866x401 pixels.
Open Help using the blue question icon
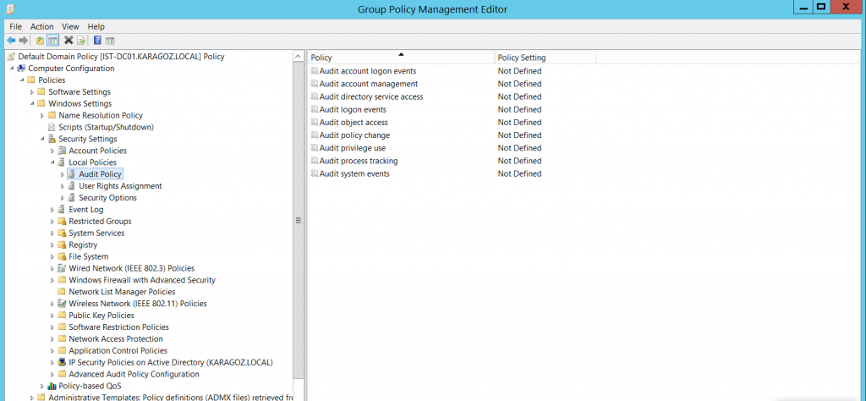click(x=97, y=41)
